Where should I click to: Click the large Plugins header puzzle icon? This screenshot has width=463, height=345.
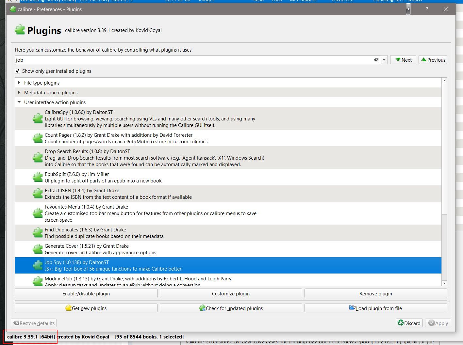tap(20, 30)
